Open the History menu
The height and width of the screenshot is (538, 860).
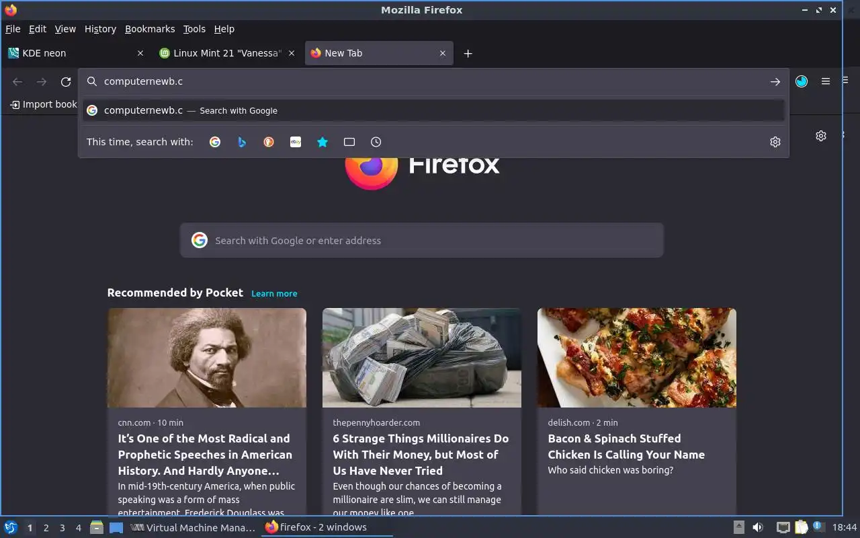(x=100, y=29)
